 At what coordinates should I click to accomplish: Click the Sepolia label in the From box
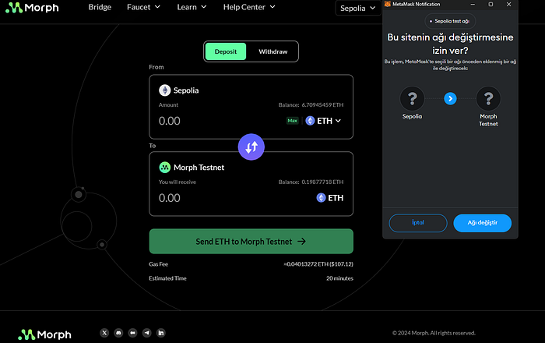tap(186, 90)
